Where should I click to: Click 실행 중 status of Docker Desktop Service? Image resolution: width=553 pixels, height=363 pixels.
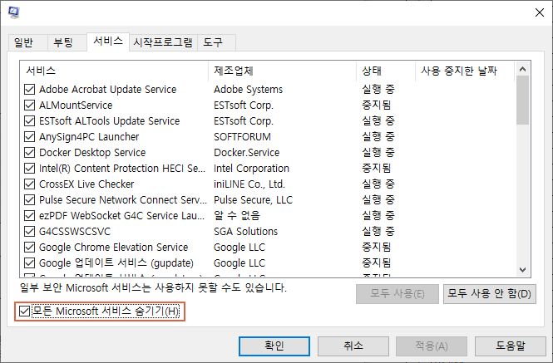pos(378,153)
